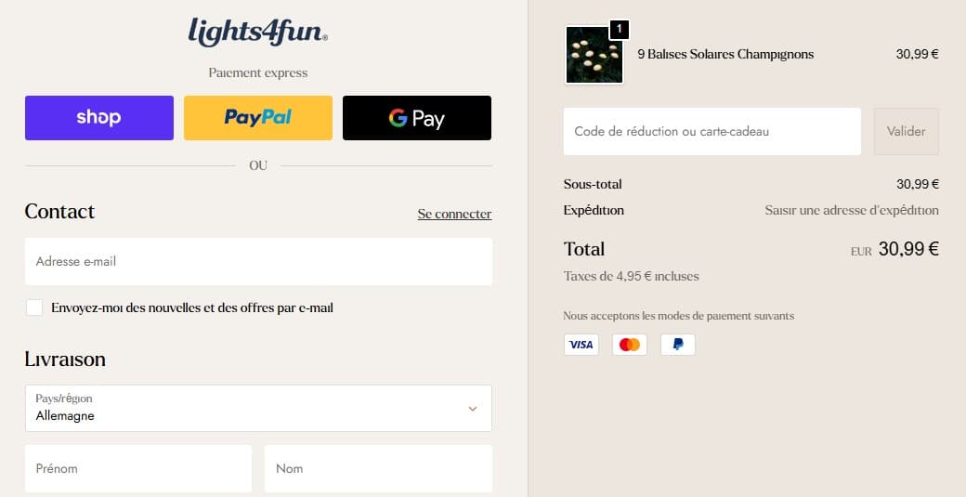Click the Mastercard payment icon
Screen dimensions: 966x497
click(629, 345)
